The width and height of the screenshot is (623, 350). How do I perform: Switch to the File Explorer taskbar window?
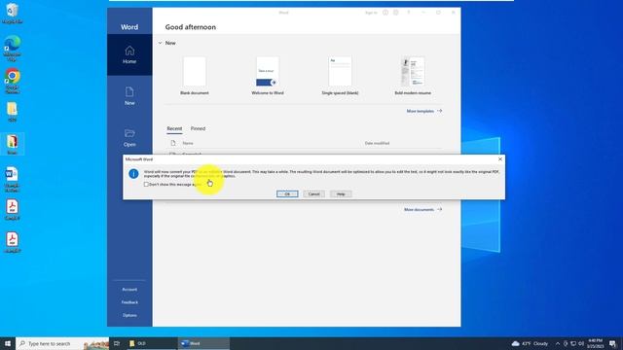pos(151,343)
